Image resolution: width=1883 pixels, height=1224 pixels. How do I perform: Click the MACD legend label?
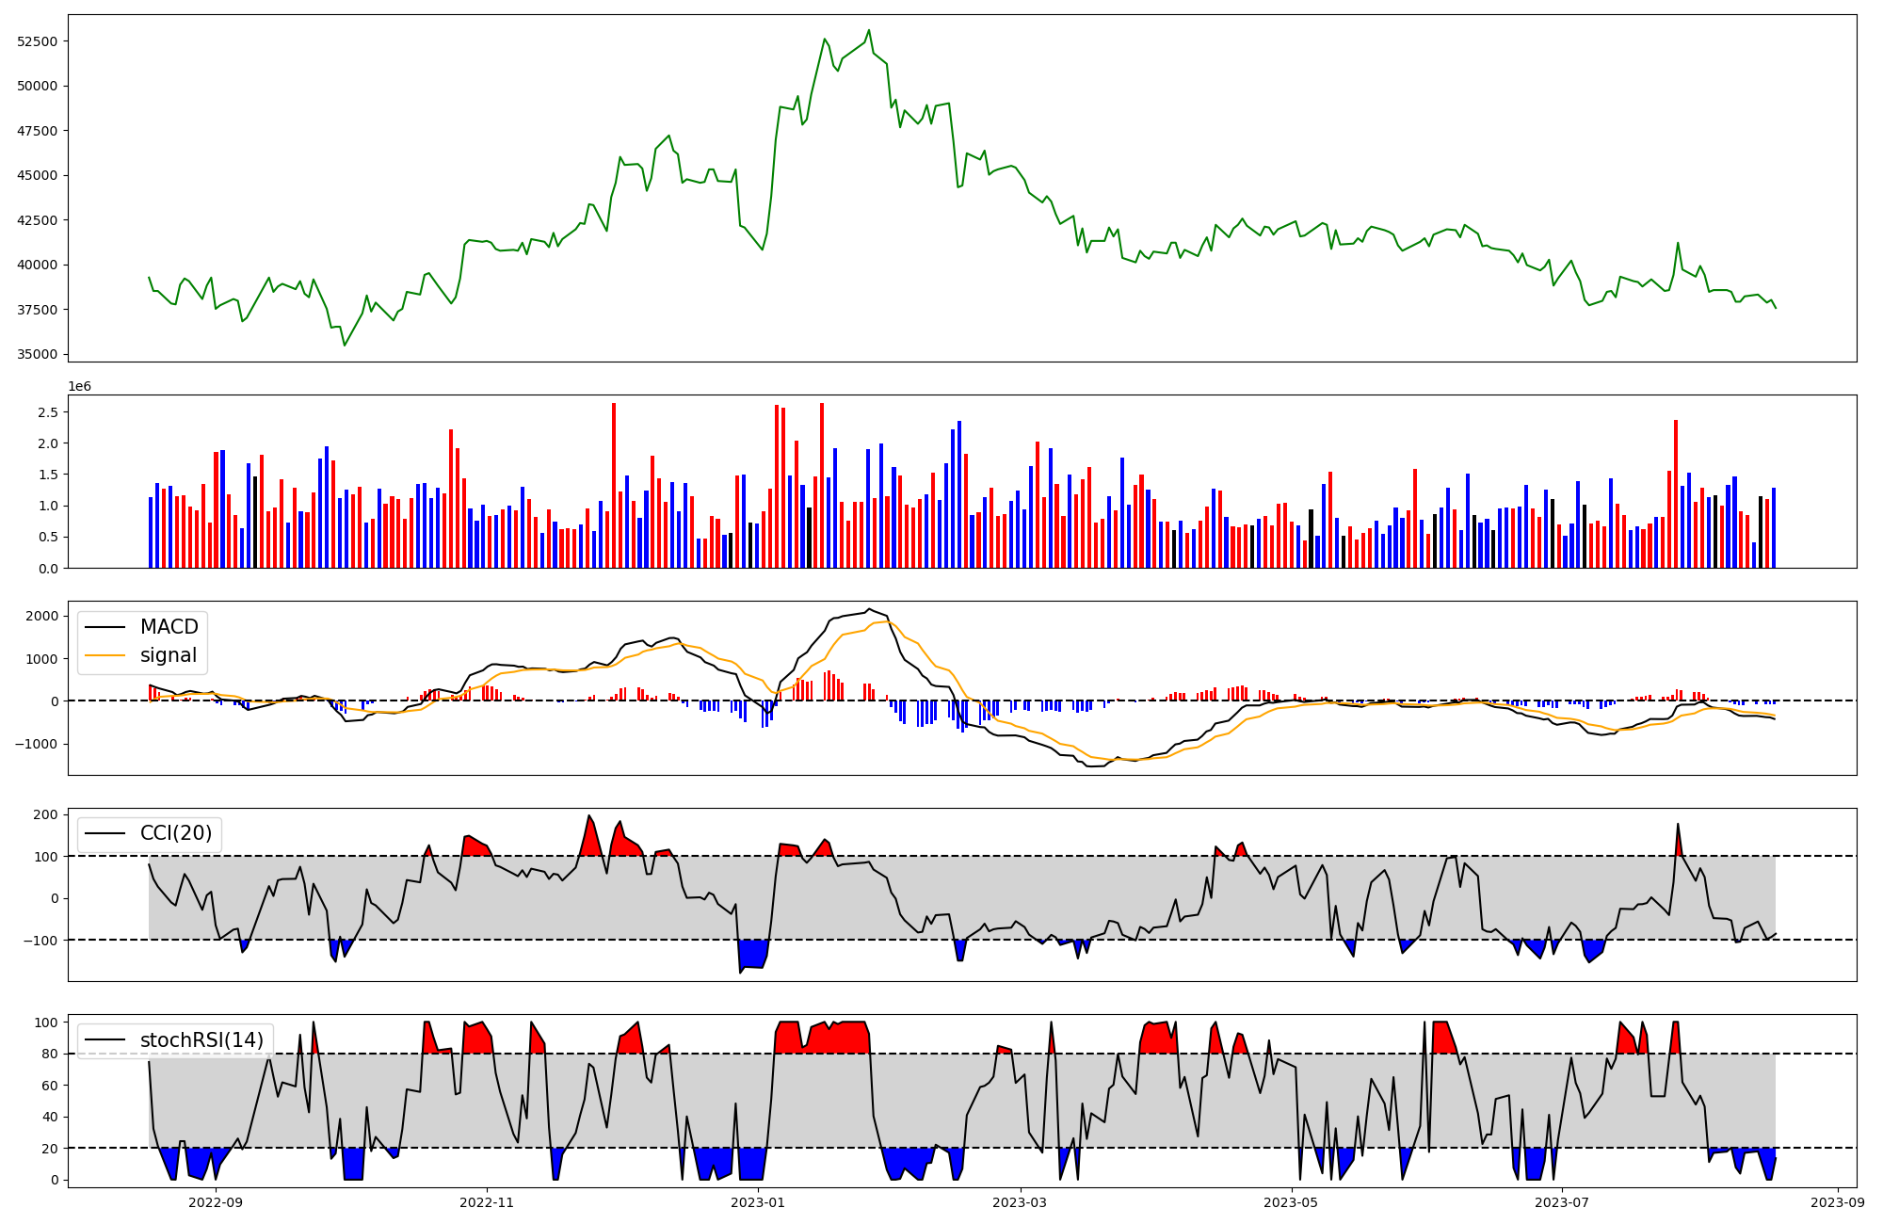pyautogui.click(x=169, y=627)
